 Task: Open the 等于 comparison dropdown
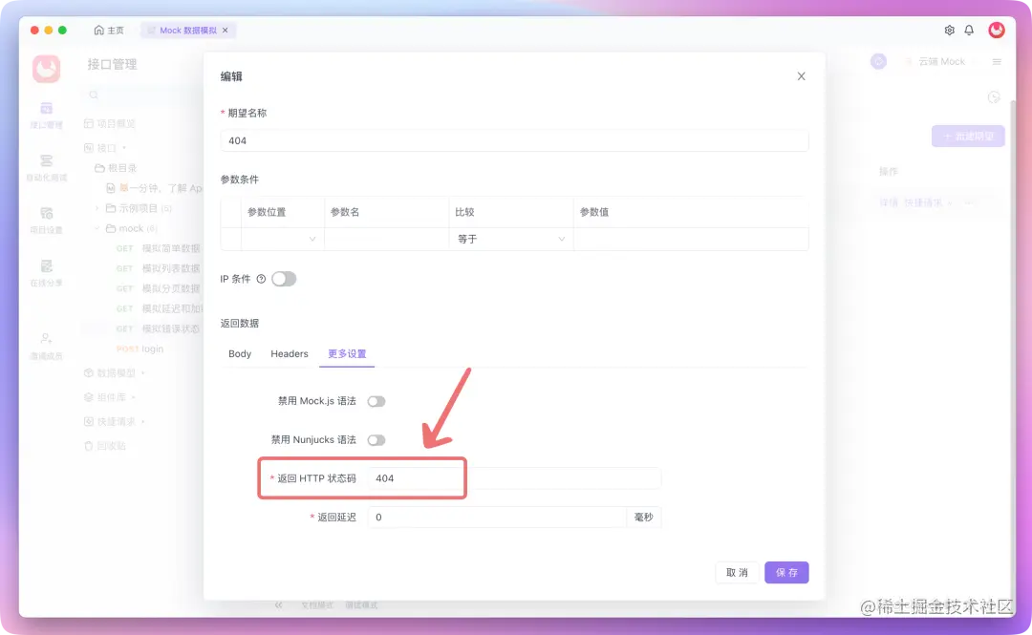tap(510, 239)
